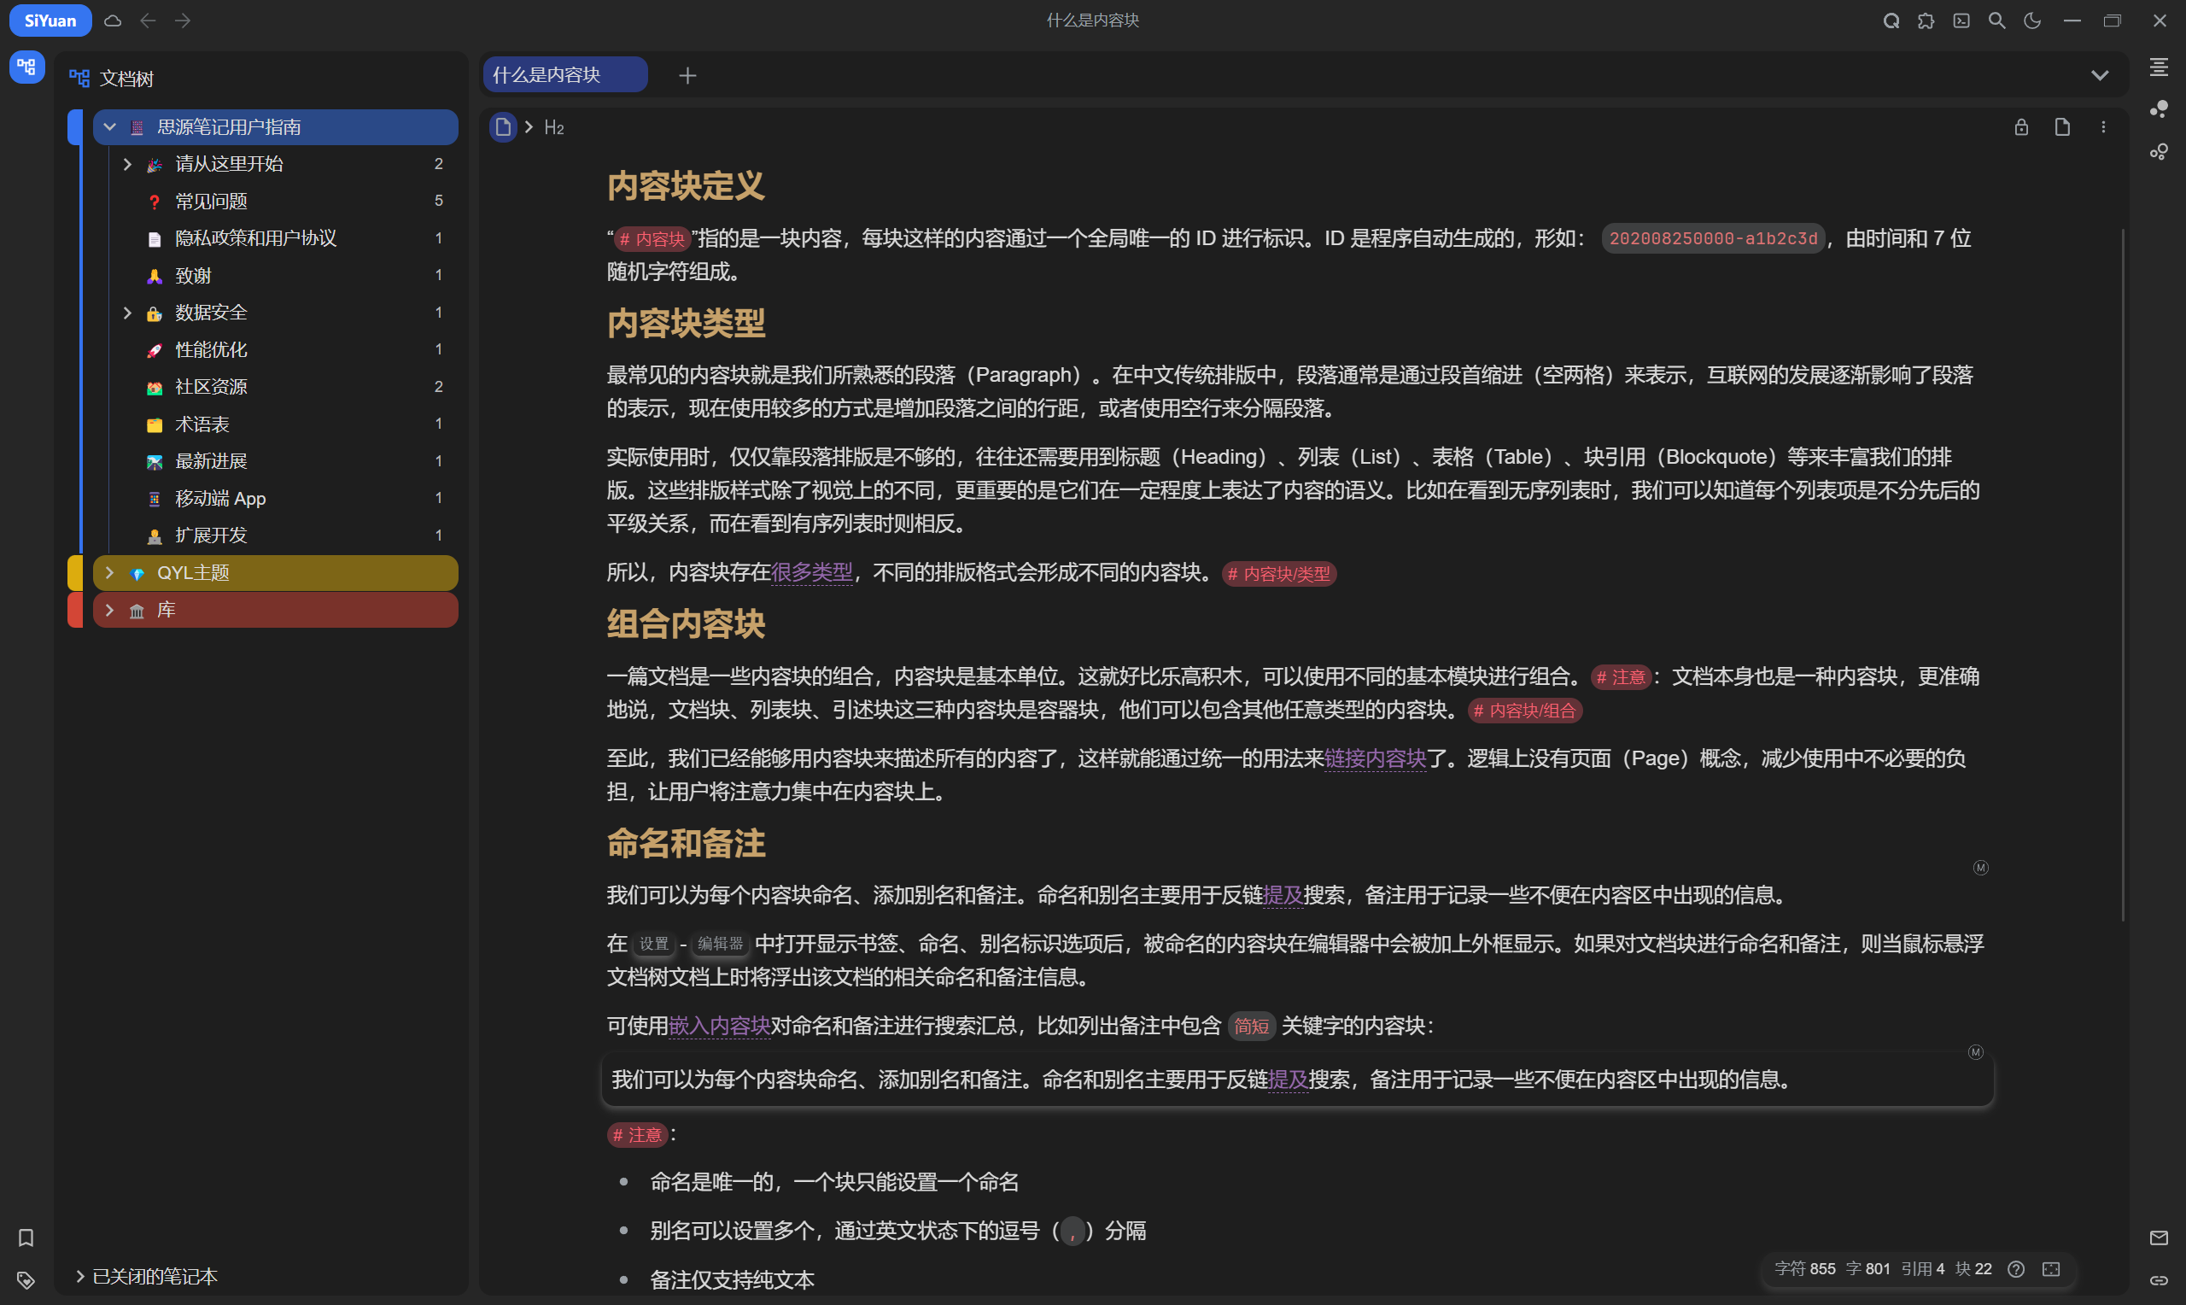The image size is (2186, 1305).
Task: Open the marketplace via the puzzle icon
Action: [x=1926, y=20]
